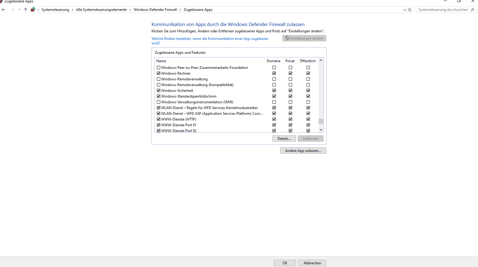Enable Privat checkbox for Windows-Remoteverwaltung (Kompatibilität)
The width and height of the screenshot is (478, 267).
(x=290, y=85)
